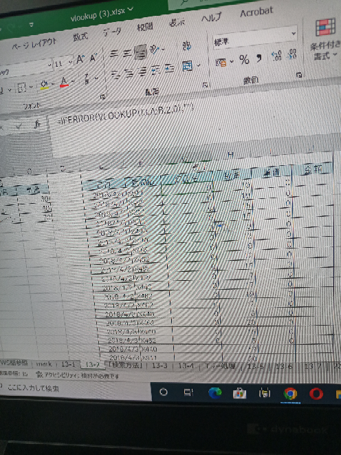Click the wrap text icon

[x=186, y=45]
